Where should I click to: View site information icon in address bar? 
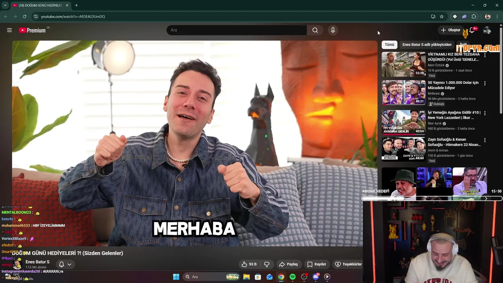pos(35,17)
